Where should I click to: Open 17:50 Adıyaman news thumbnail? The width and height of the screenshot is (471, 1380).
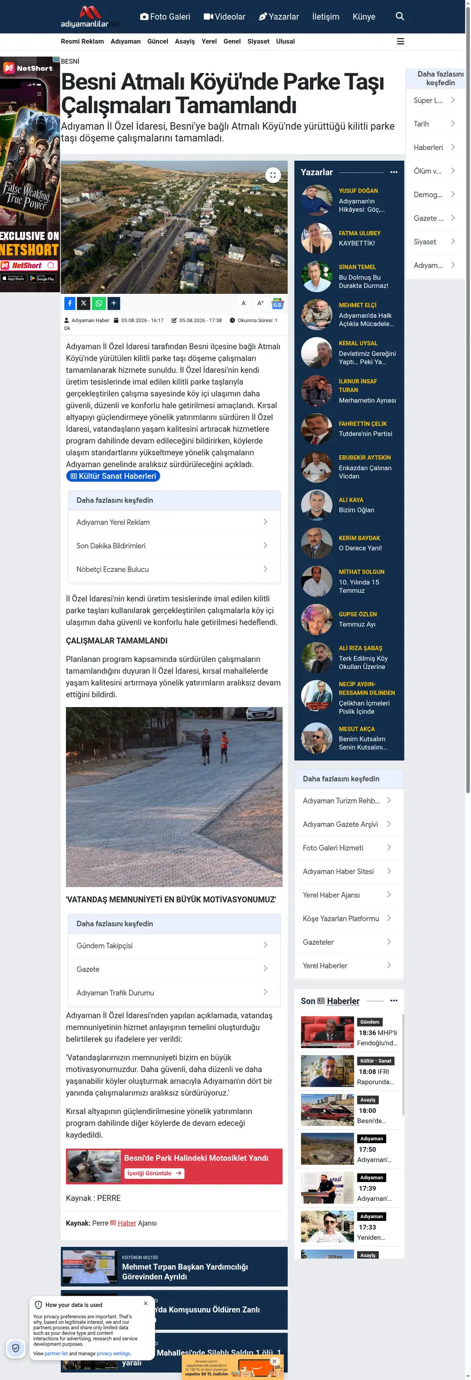327,1149
